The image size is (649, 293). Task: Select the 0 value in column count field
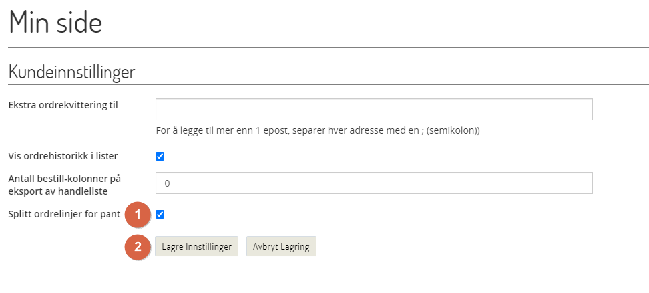click(167, 183)
